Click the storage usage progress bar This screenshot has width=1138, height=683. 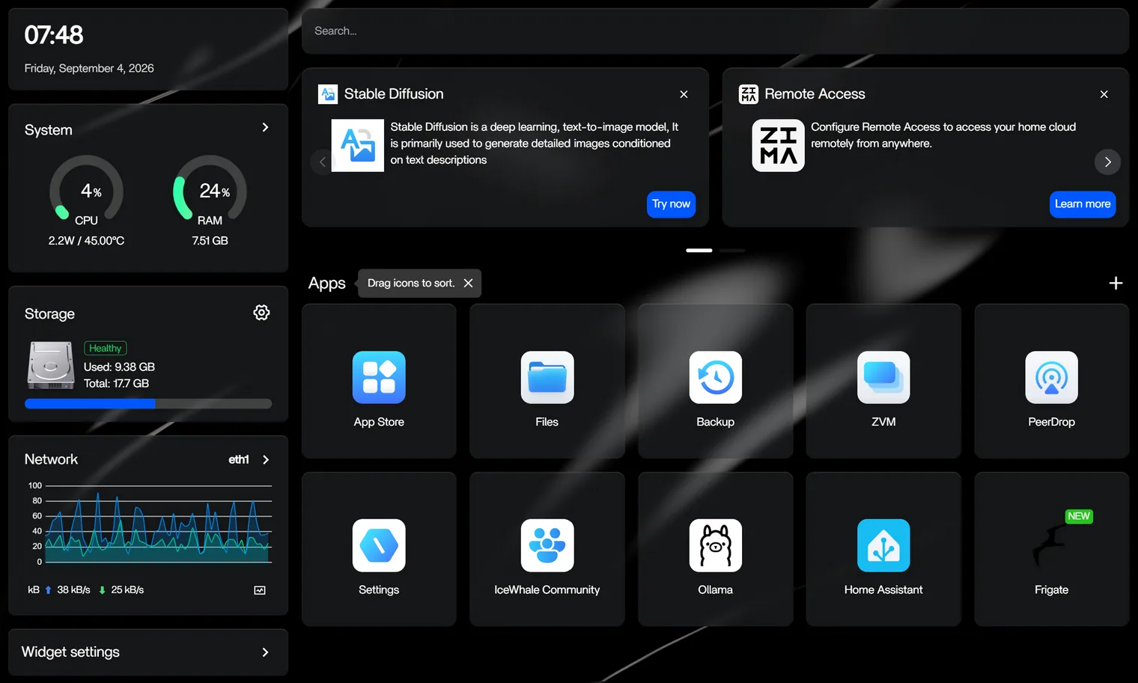148,404
